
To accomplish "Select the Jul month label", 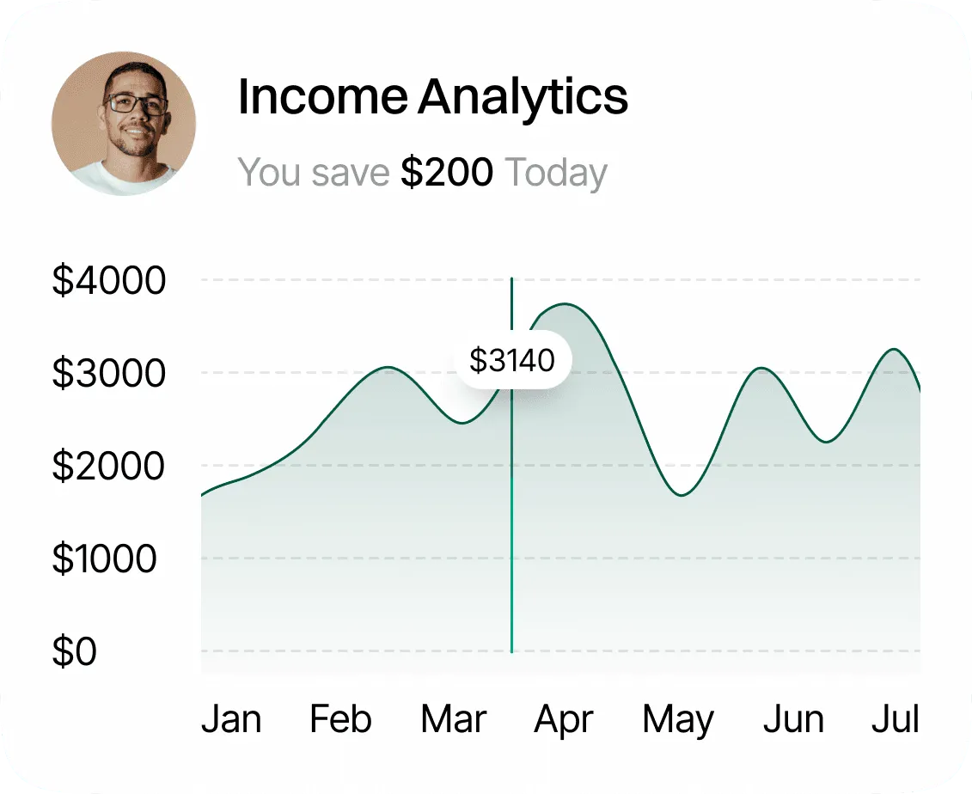I will point(895,719).
